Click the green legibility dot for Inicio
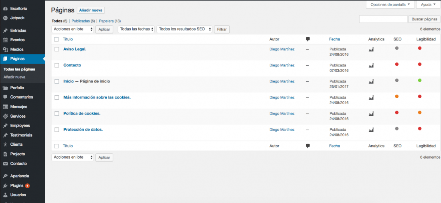The width and height of the screenshot is (441, 203). click(x=420, y=80)
